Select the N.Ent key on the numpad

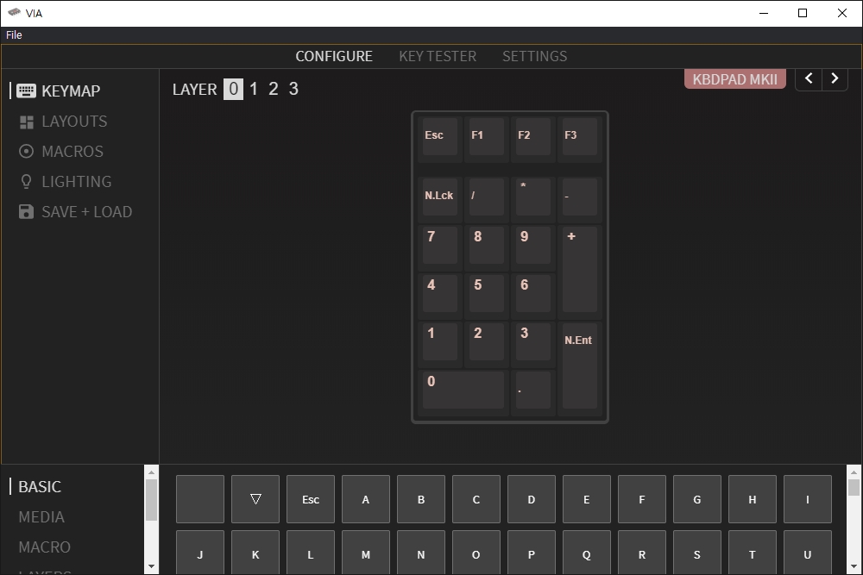pyautogui.click(x=580, y=368)
